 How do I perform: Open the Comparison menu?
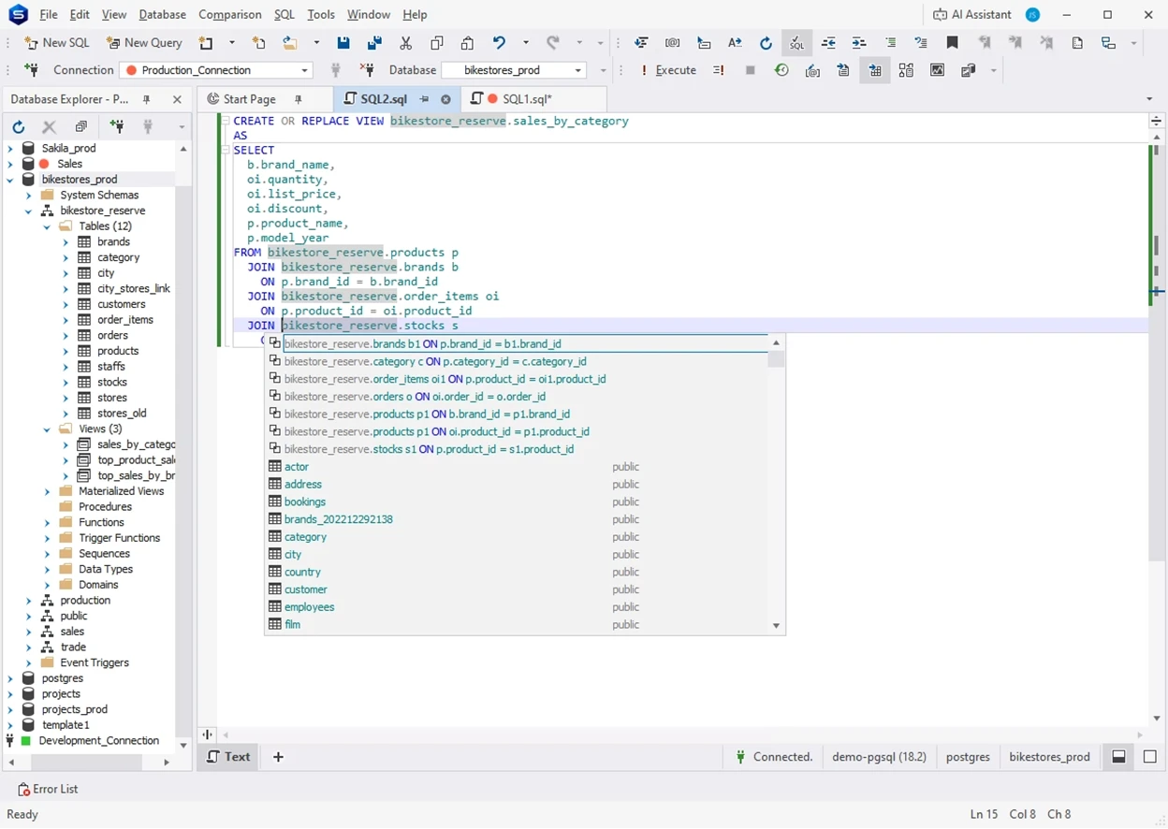[x=230, y=15]
